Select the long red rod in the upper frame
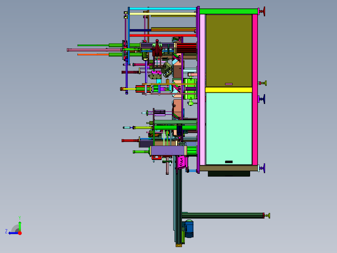 click(x=163, y=35)
